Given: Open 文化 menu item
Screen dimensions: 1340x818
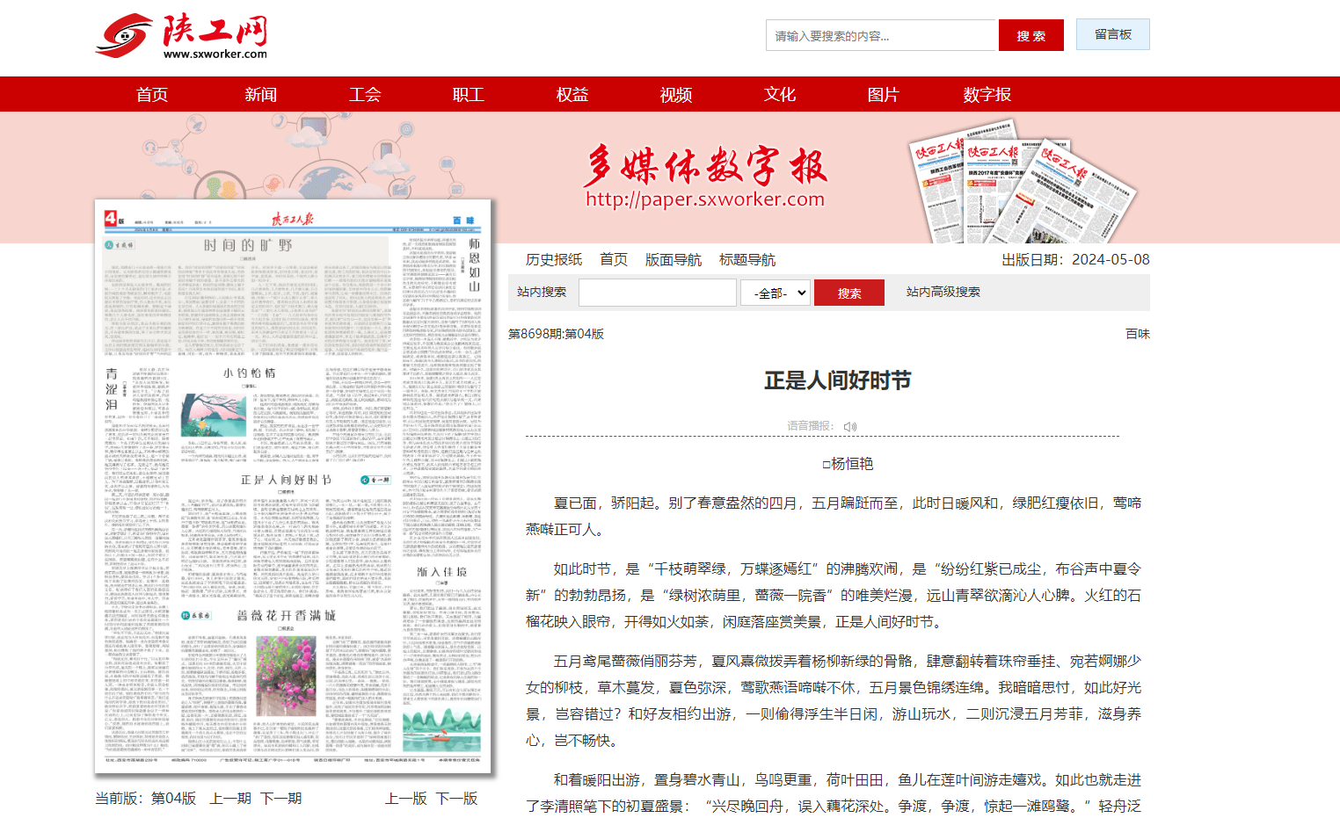Looking at the screenshot, I should pyautogui.click(x=780, y=94).
